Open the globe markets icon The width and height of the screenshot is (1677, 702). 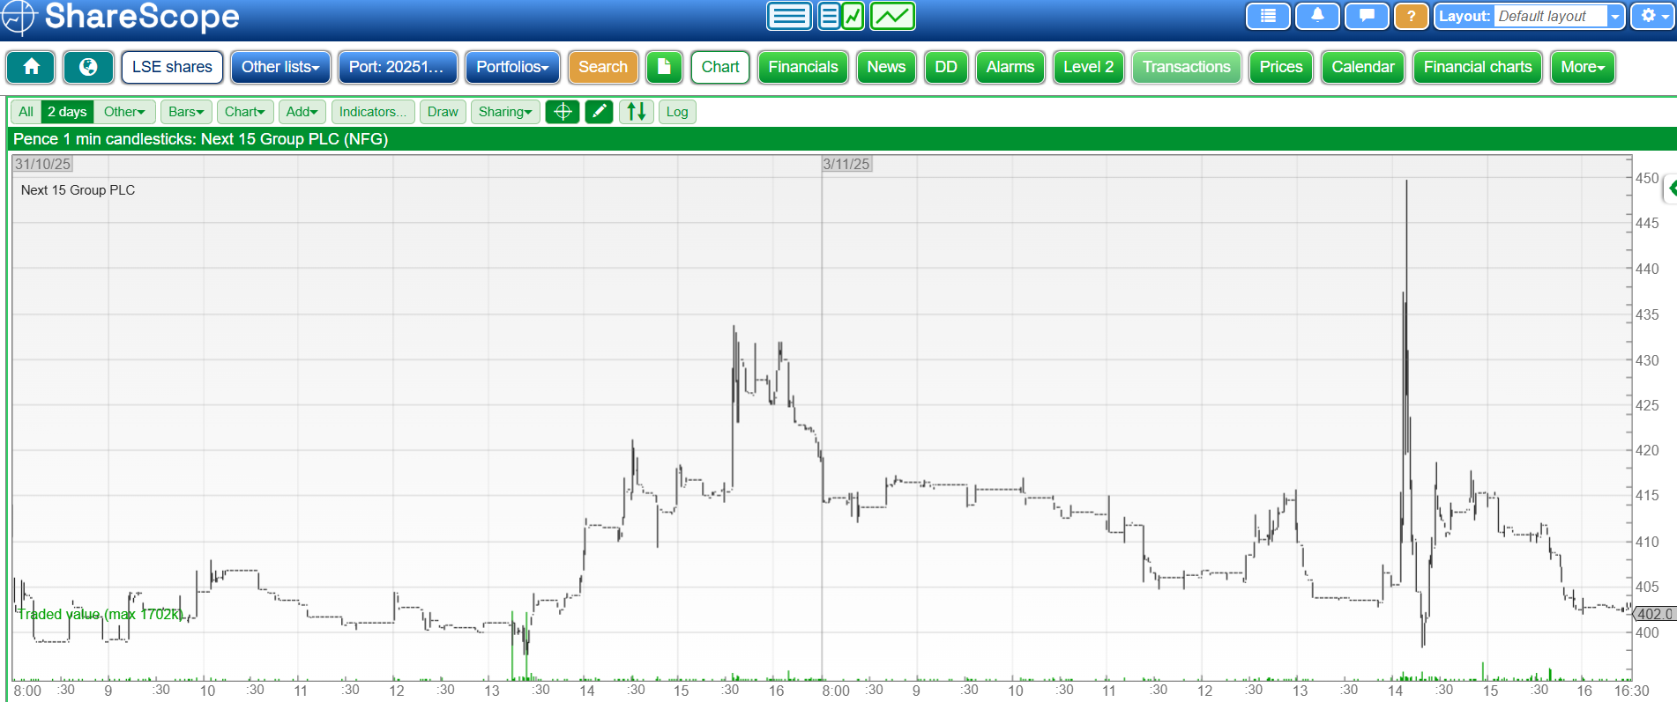pyautogui.click(x=88, y=67)
